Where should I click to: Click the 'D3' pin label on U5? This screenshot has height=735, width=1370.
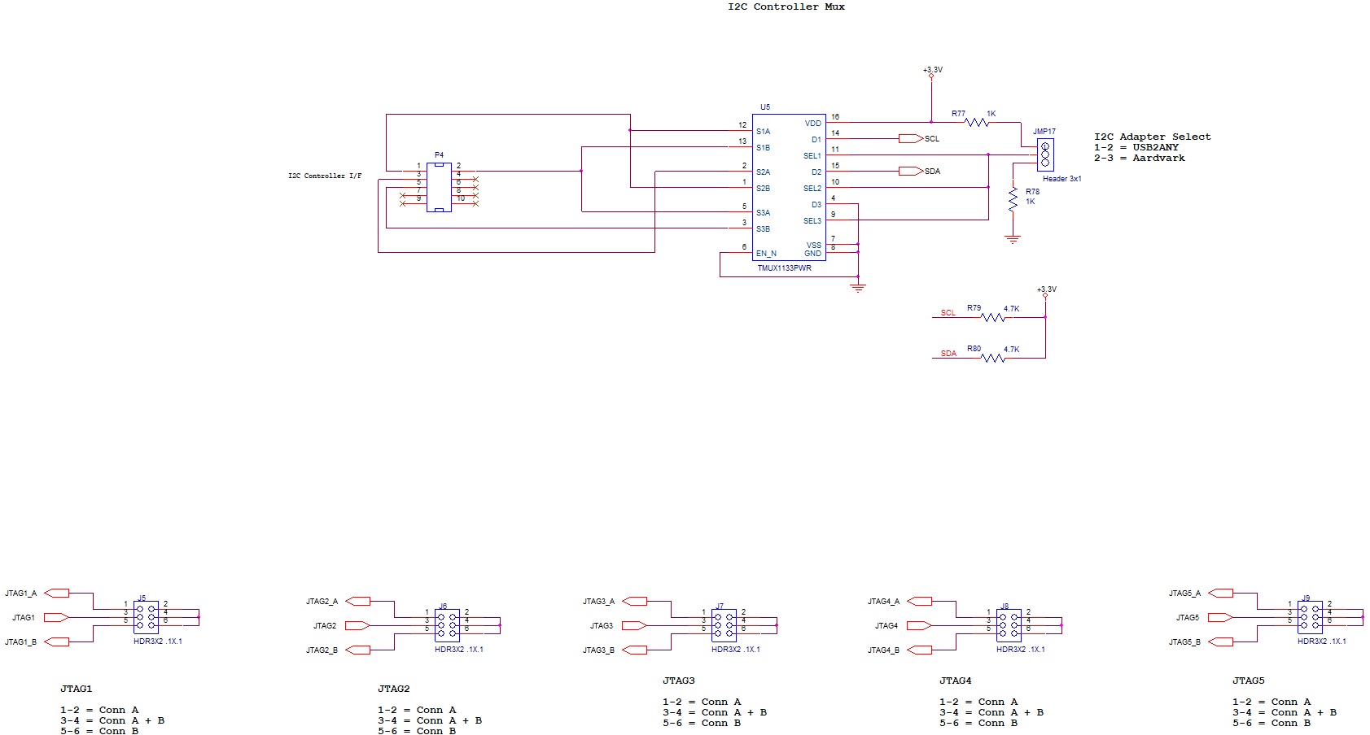click(x=816, y=205)
